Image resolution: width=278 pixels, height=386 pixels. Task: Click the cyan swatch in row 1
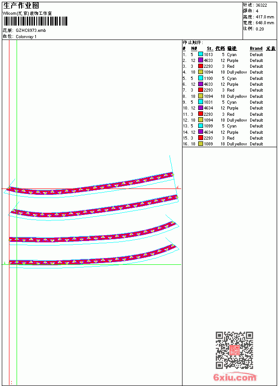click(201, 54)
